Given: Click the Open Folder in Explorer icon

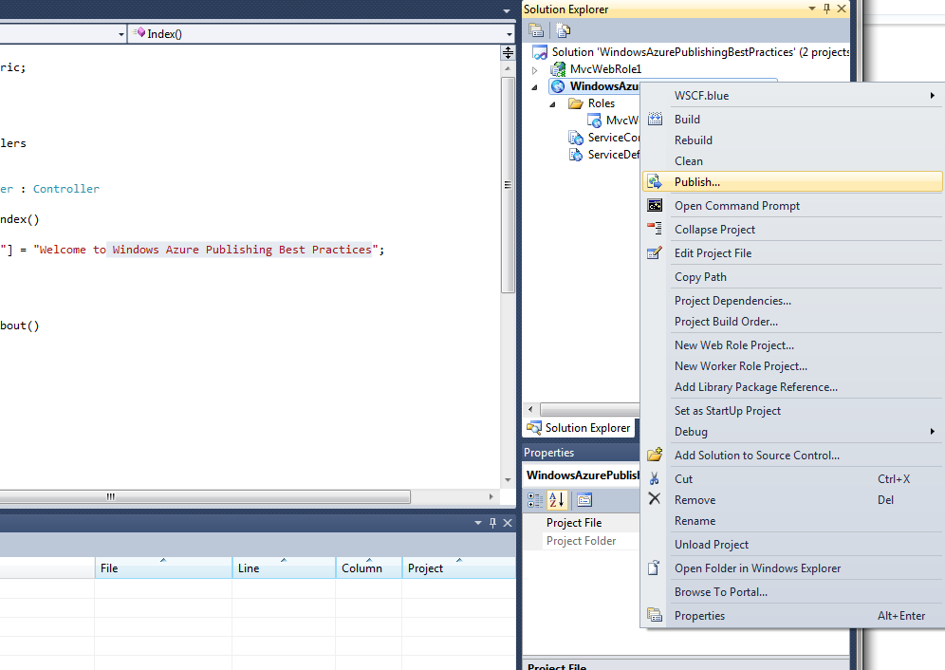Looking at the screenshot, I should (654, 568).
